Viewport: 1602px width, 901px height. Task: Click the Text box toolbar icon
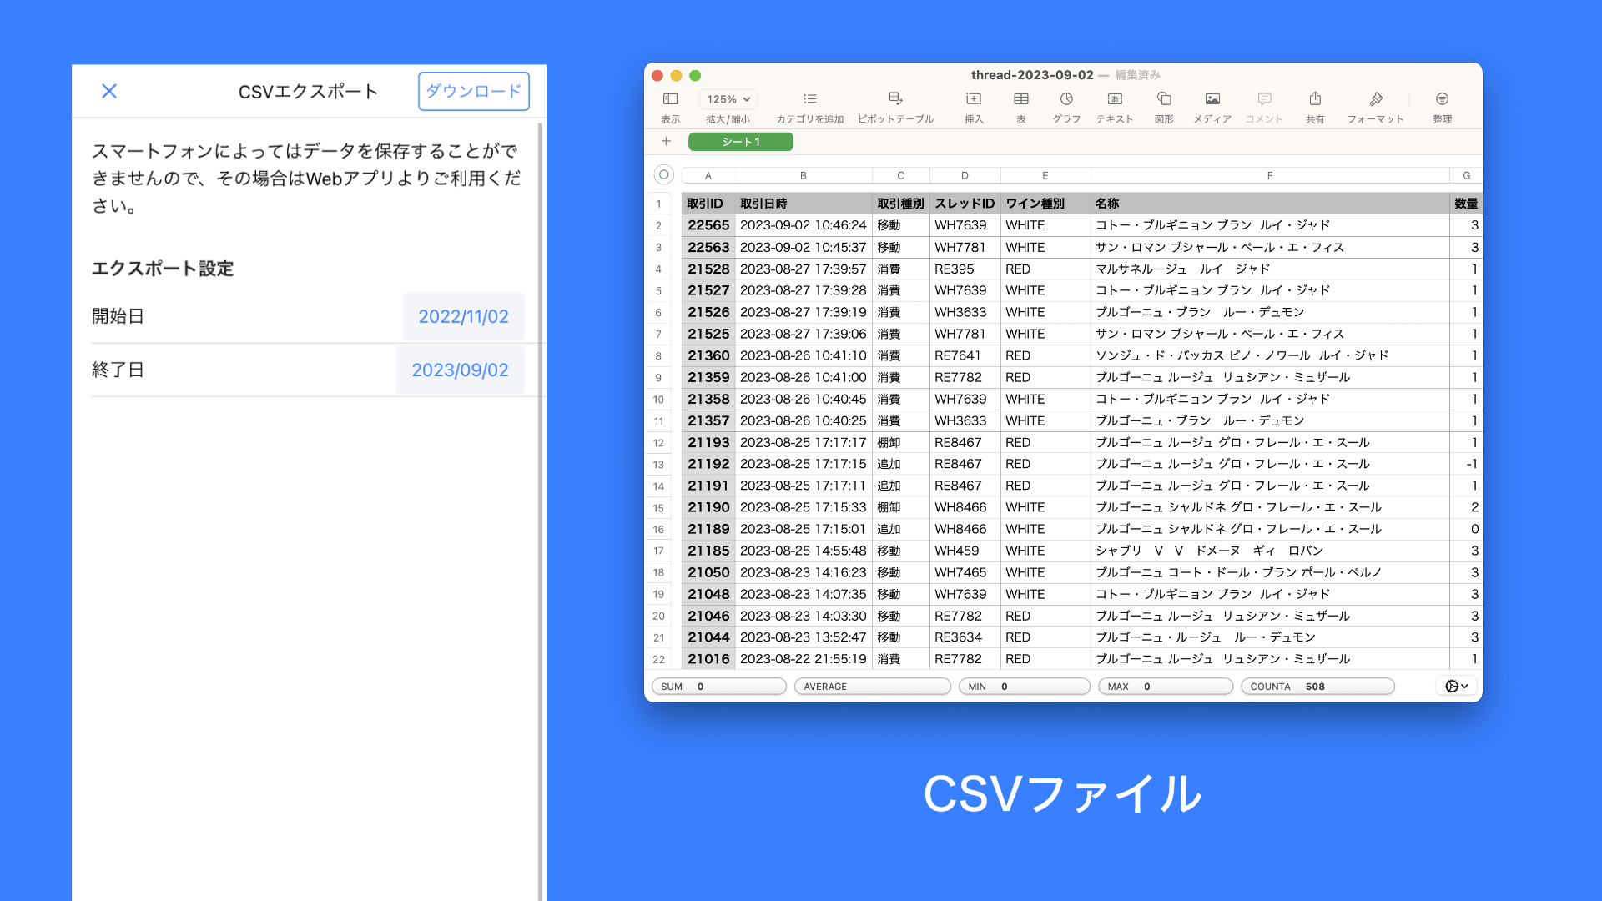pyautogui.click(x=1115, y=99)
